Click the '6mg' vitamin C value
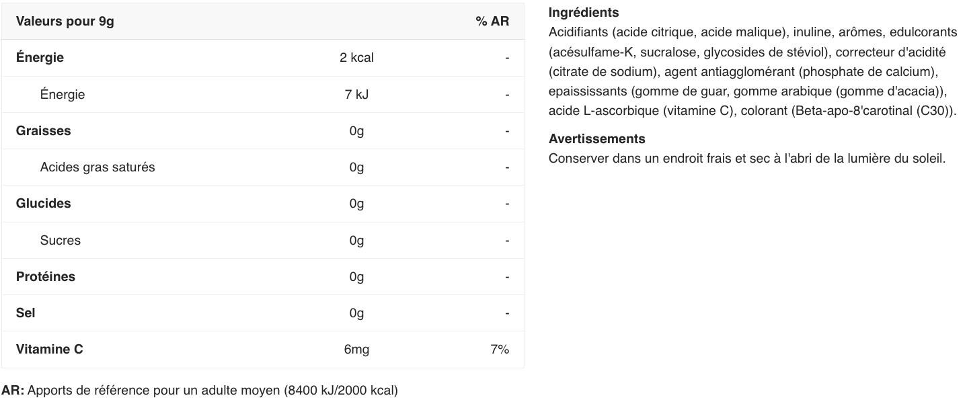 pos(356,350)
